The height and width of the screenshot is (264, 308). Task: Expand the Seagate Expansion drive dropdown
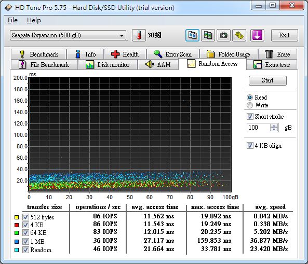[x=68, y=35]
